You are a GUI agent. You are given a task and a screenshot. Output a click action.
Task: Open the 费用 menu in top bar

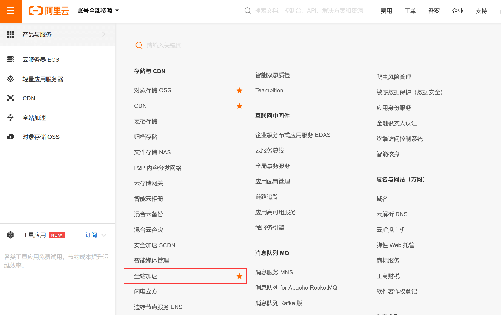coord(386,11)
